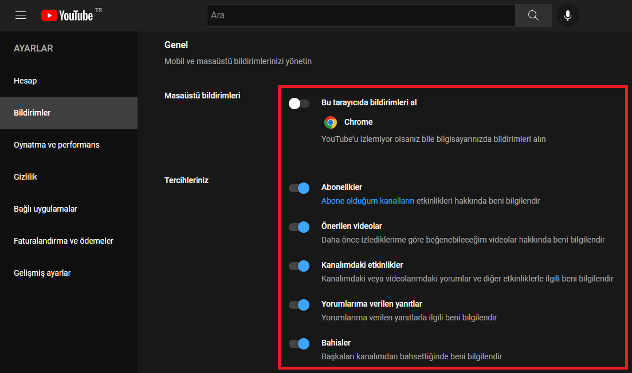Viewport: 632px width, 373px height.
Task: Toggle Kanalımdaki etkinlikler notifications
Action: (x=299, y=266)
